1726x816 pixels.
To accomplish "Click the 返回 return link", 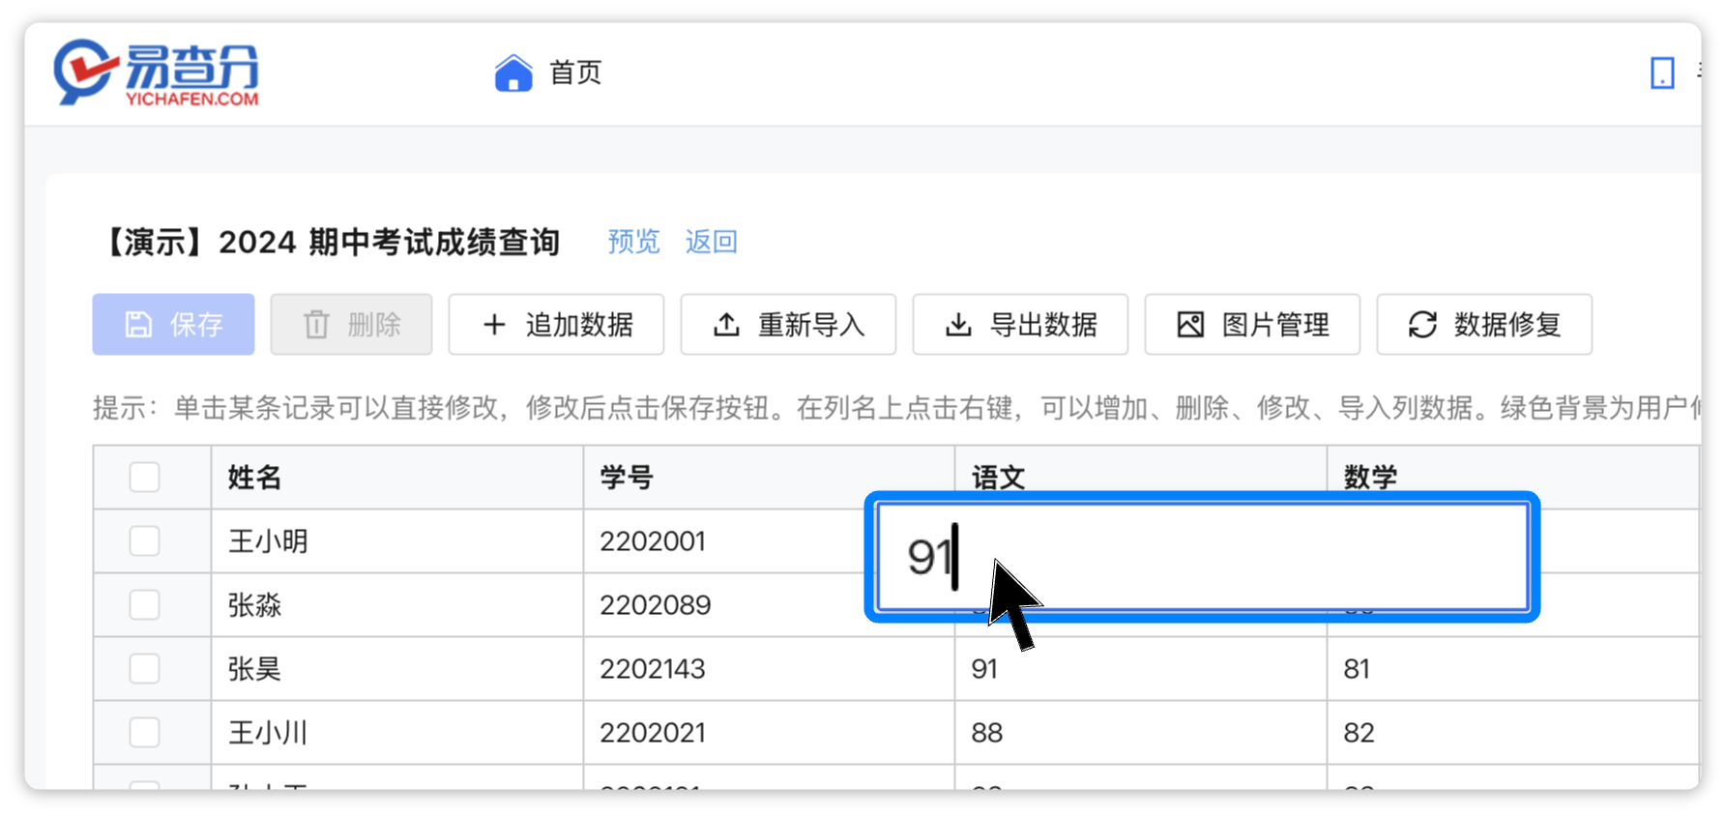I will point(711,242).
